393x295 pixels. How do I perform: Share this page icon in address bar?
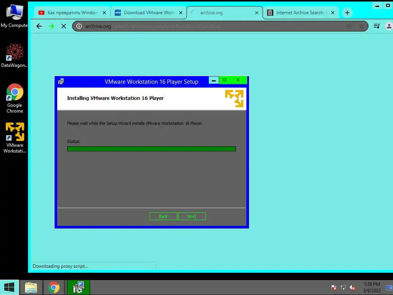tap(349, 26)
